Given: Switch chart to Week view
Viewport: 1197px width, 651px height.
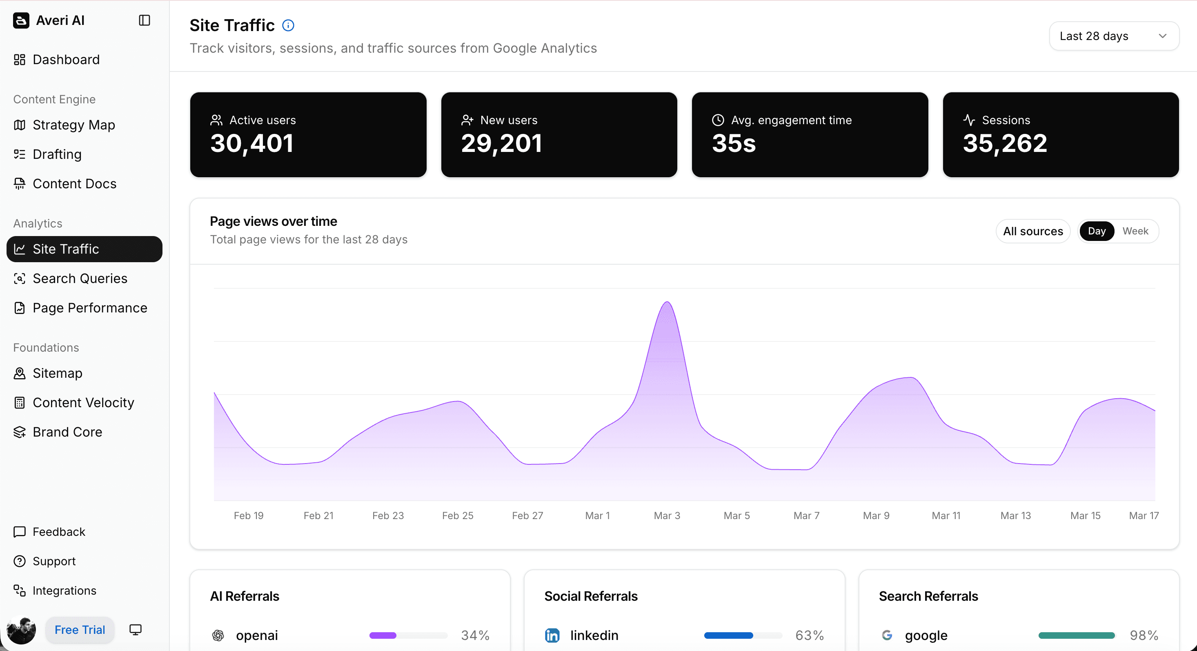Looking at the screenshot, I should 1135,231.
